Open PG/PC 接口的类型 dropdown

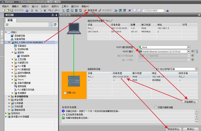click(x=188, y=47)
